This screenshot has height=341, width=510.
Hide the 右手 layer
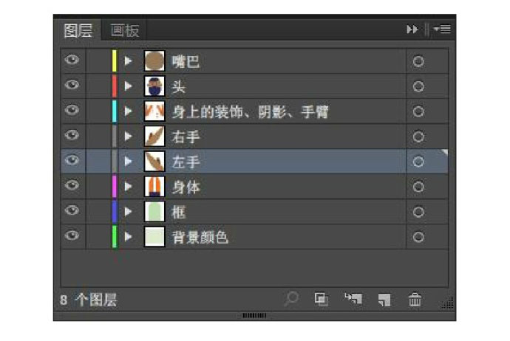coord(72,135)
